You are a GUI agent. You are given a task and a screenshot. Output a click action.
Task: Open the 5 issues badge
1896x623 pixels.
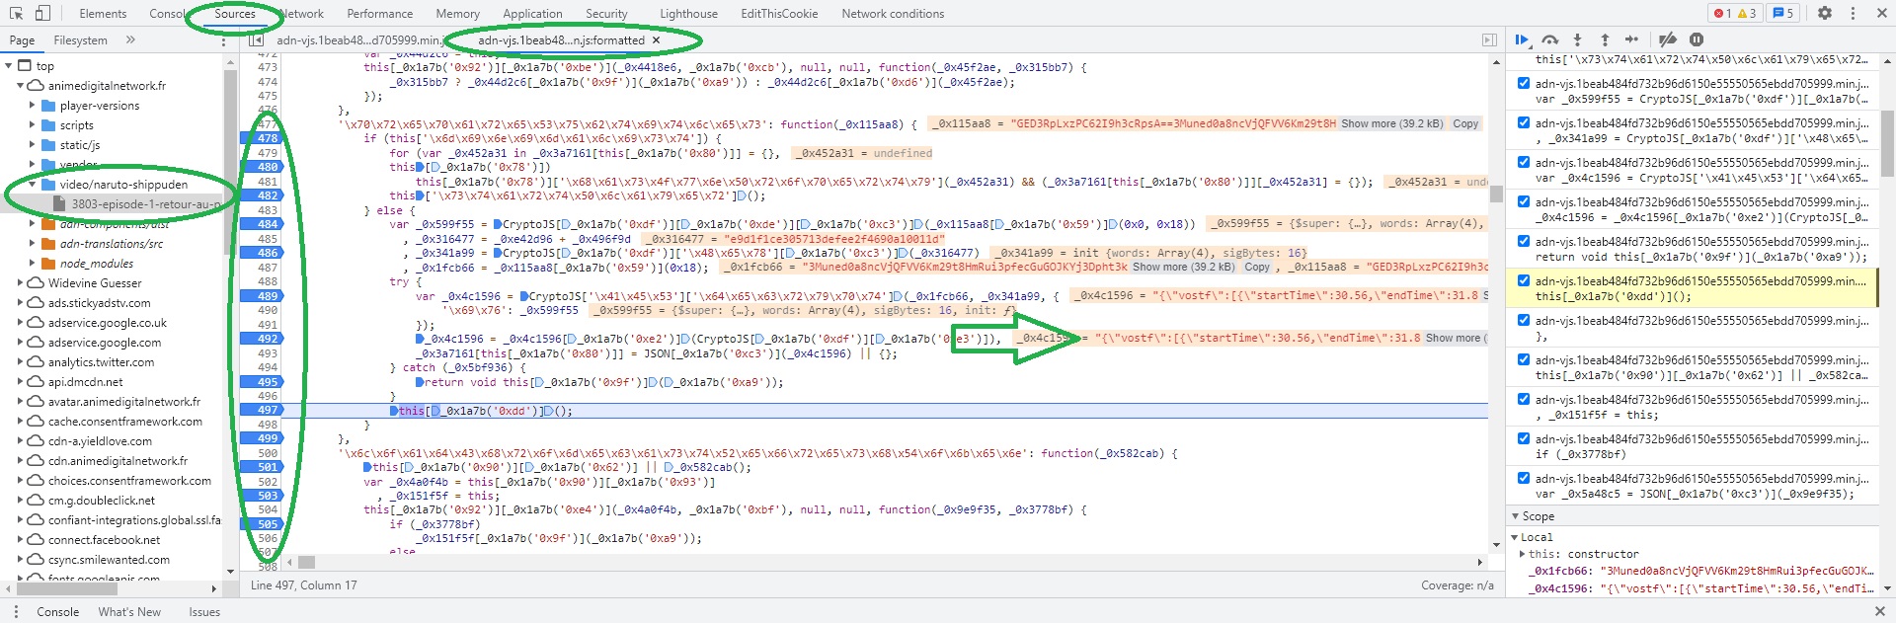pyautogui.click(x=1782, y=13)
